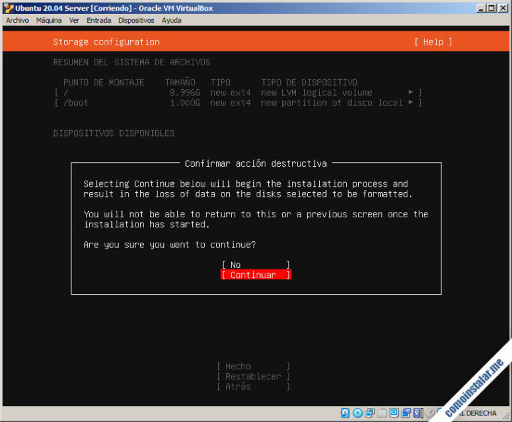This screenshot has height=422, width=512.
Task: Select No in the confirmation dialog
Action: [255, 265]
